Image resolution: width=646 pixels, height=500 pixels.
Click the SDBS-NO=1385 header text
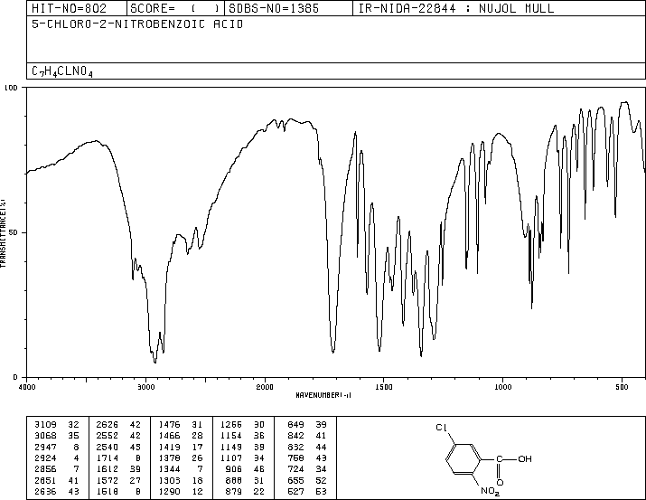(274, 8)
